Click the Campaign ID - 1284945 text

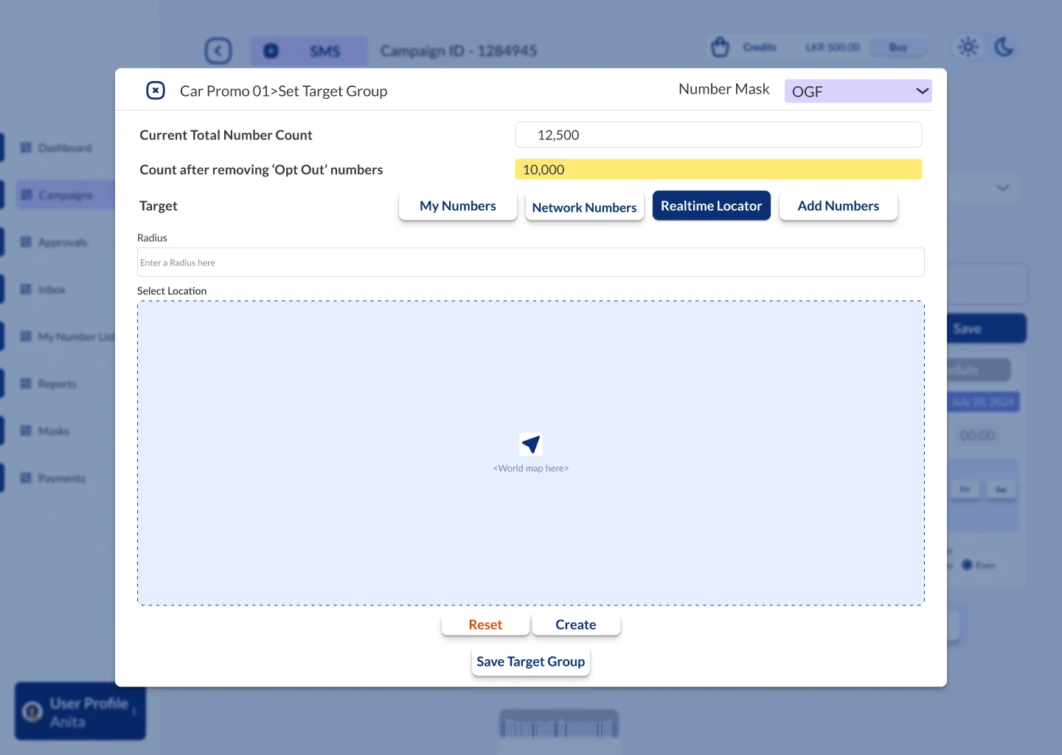459,51
